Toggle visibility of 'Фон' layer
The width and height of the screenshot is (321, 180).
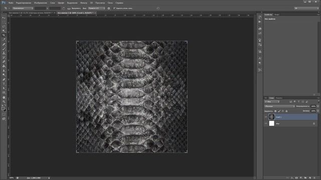click(x=266, y=123)
